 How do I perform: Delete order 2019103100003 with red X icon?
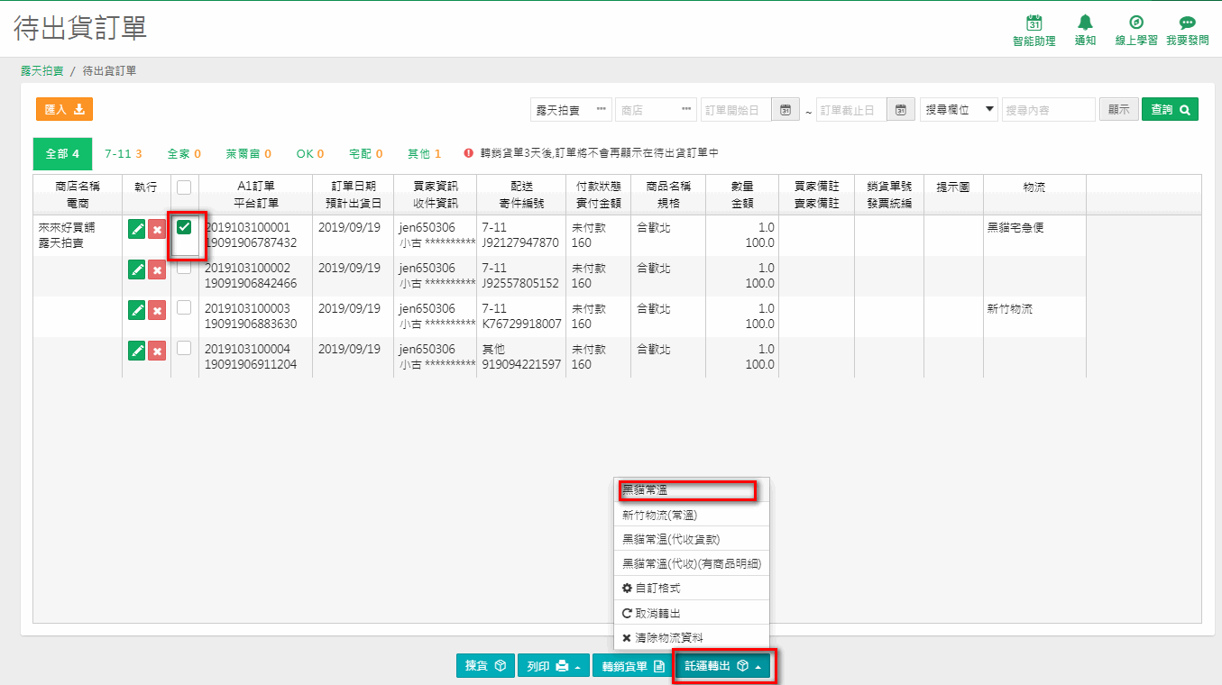tap(157, 310)
